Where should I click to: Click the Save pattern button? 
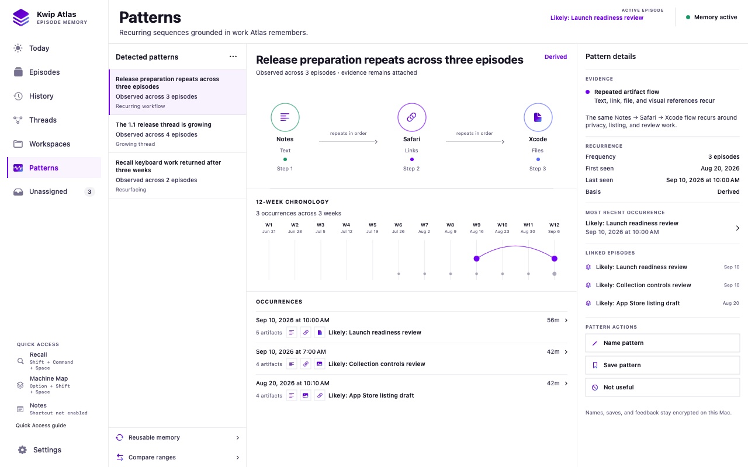pos(663,365)
